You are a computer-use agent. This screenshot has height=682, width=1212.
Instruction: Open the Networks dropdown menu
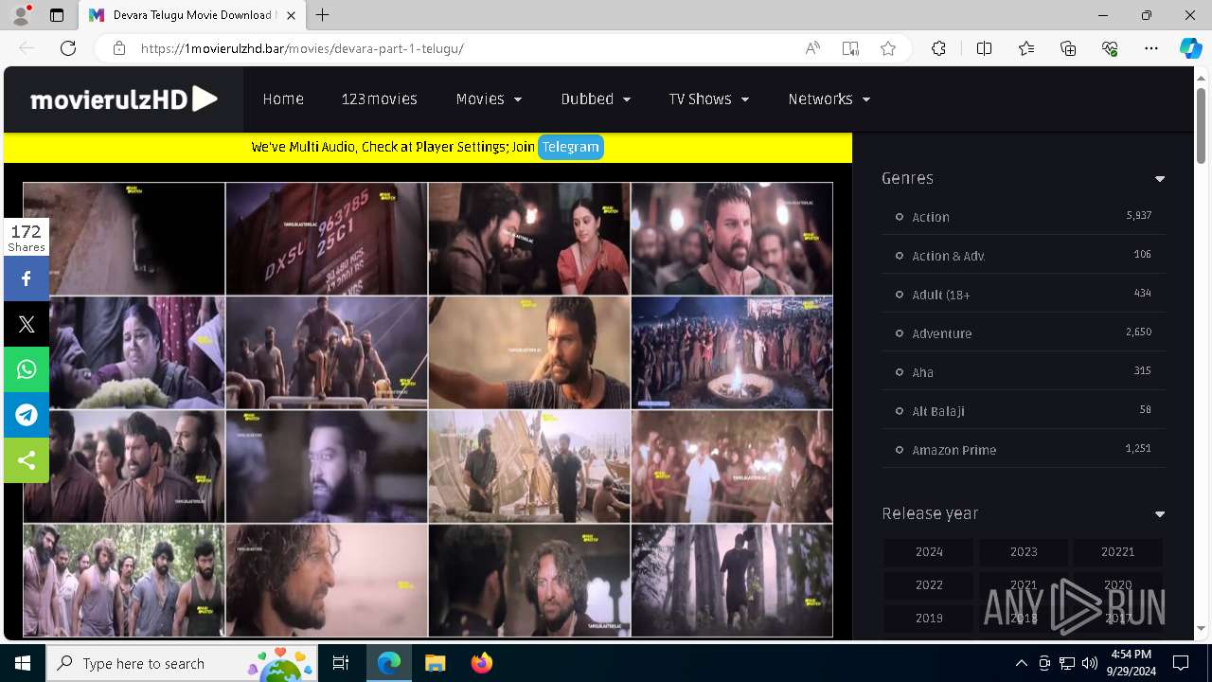[x=829, y=99]
